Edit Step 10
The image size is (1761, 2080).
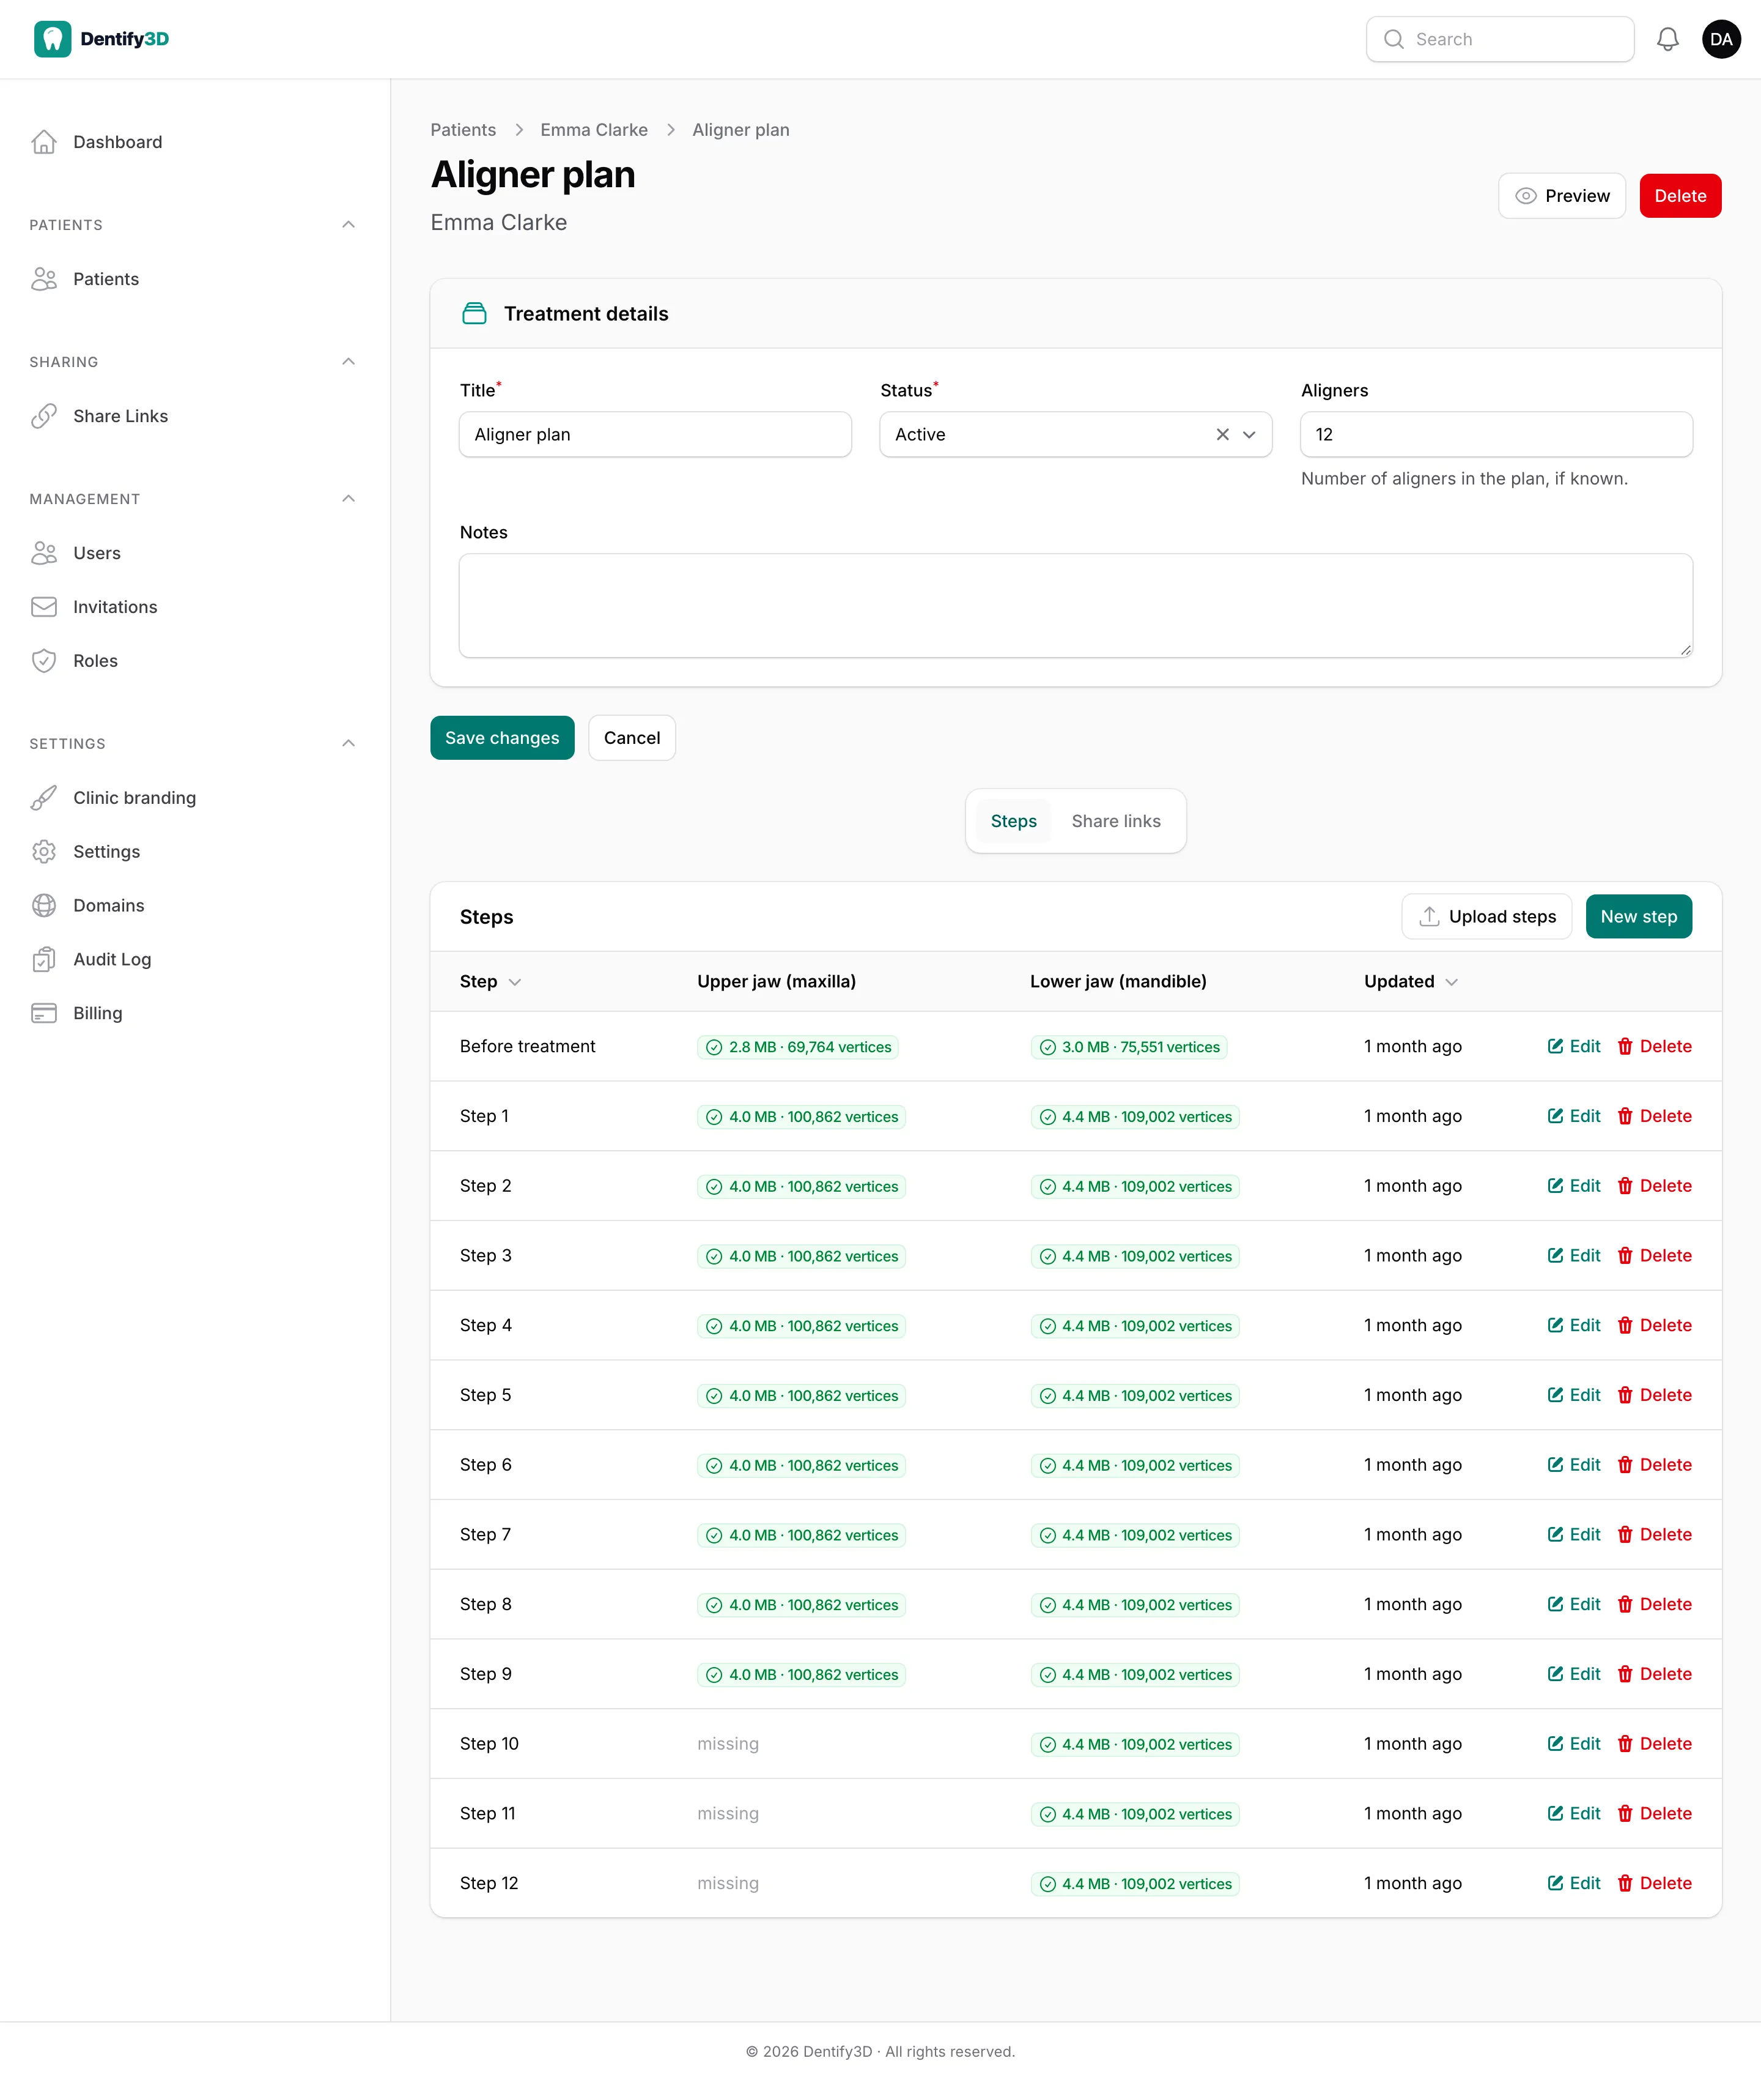[1573, 1744]
